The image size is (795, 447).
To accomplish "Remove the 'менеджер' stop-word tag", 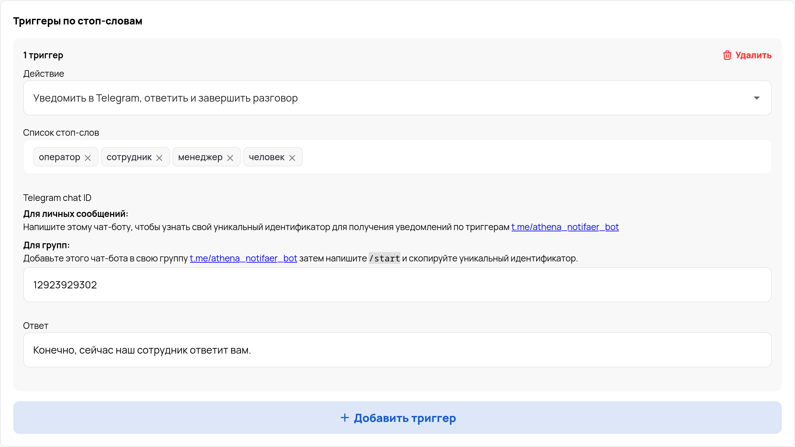I will 230,158.
